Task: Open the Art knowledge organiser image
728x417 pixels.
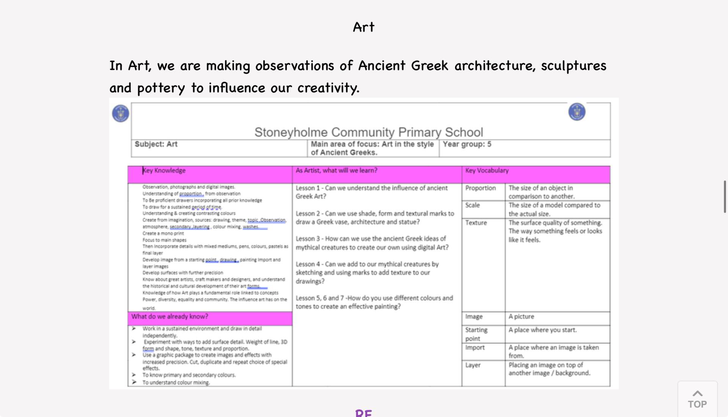Action: click(x=364, y=243)
